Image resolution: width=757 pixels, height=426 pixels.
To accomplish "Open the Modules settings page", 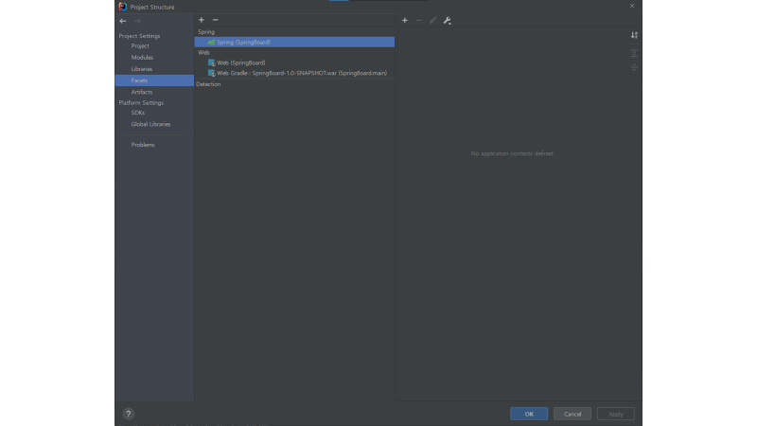I will 142,58.
